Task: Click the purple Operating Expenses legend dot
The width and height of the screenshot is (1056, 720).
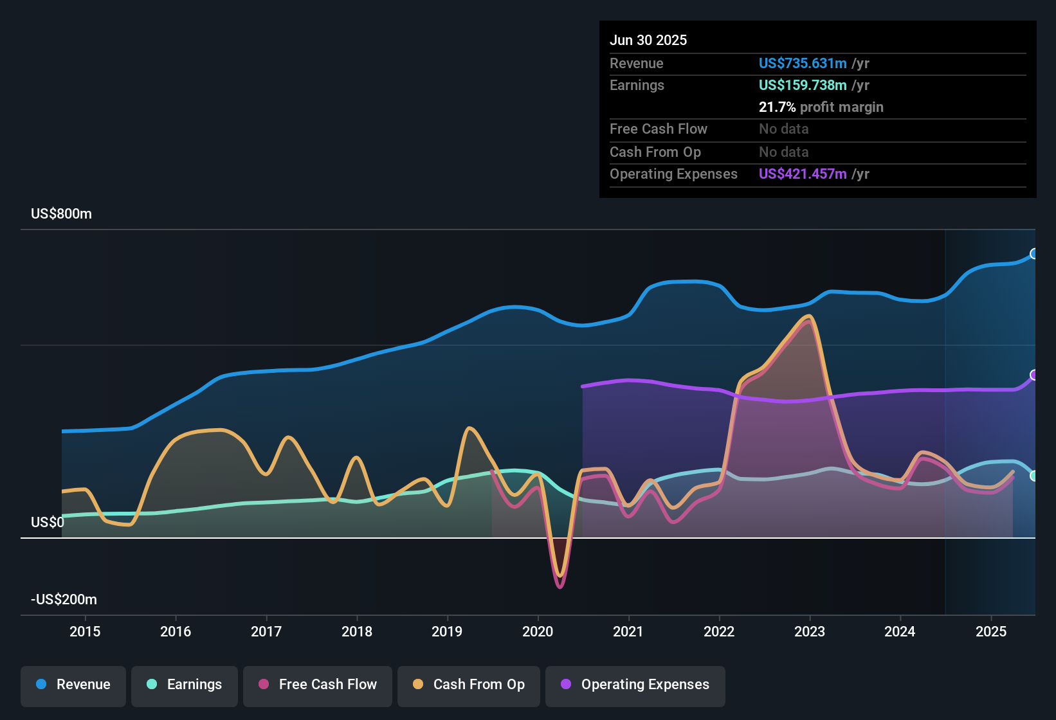Action: [x=566, y=684]
